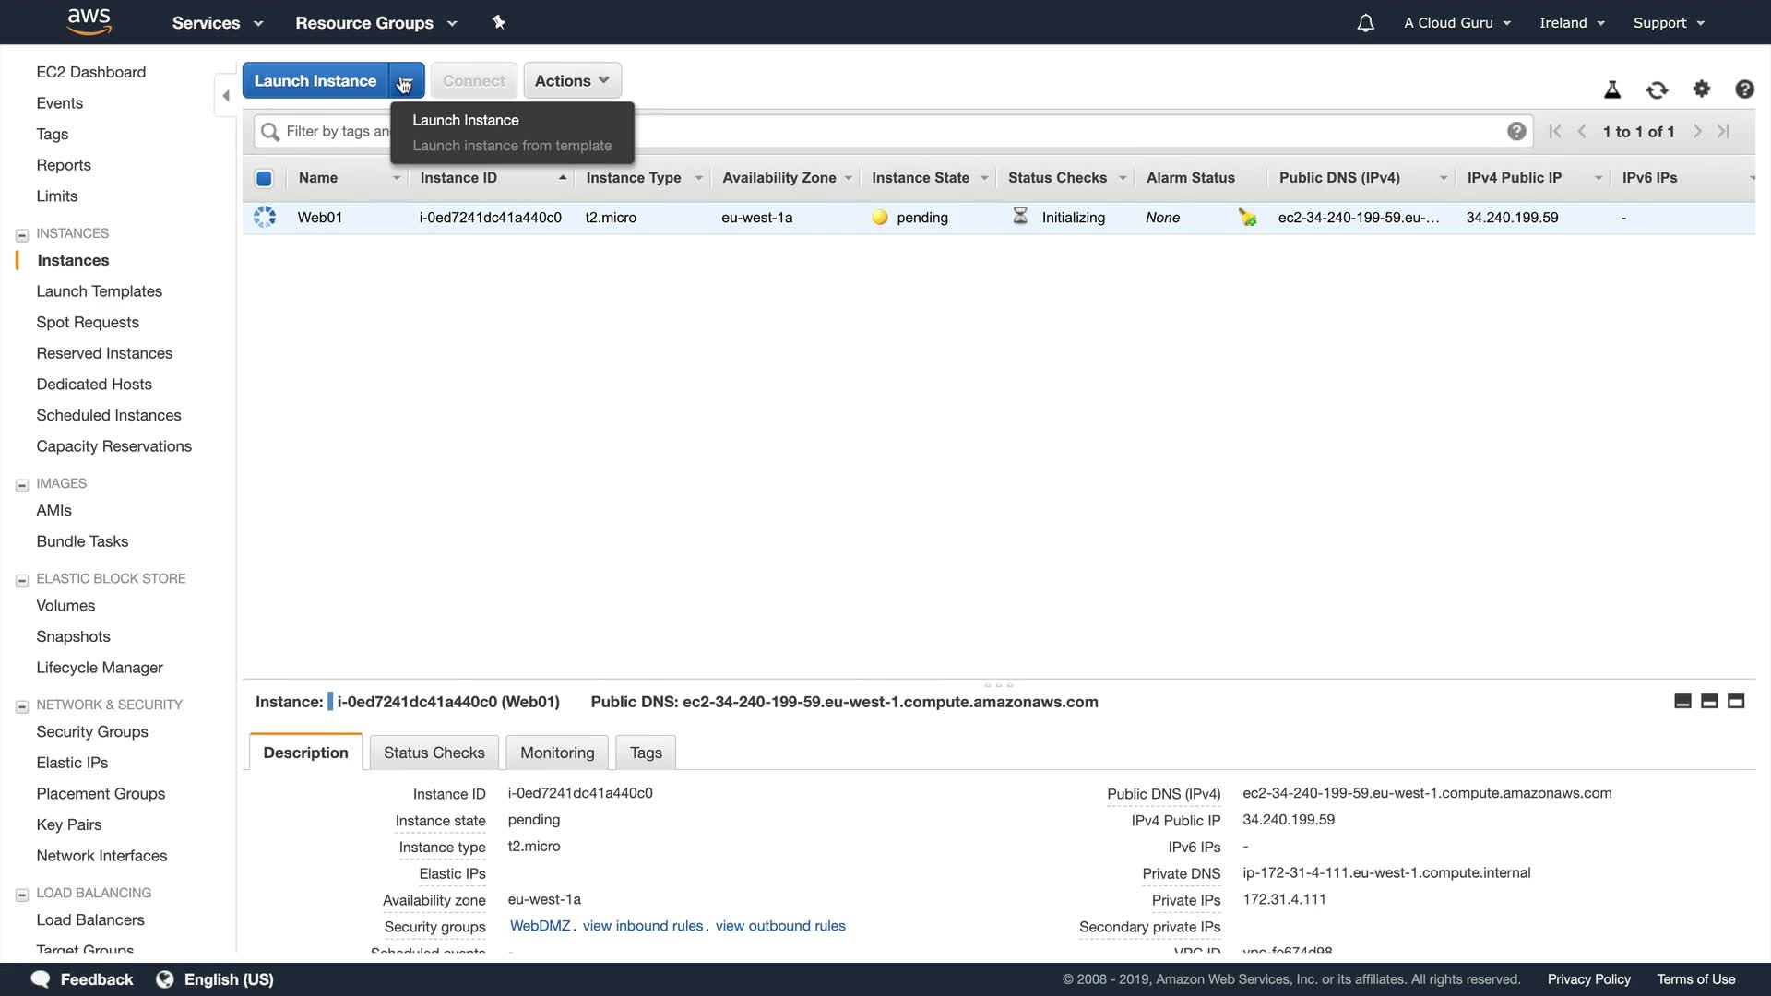Choose Launch instance from template

tap(512, 146)
